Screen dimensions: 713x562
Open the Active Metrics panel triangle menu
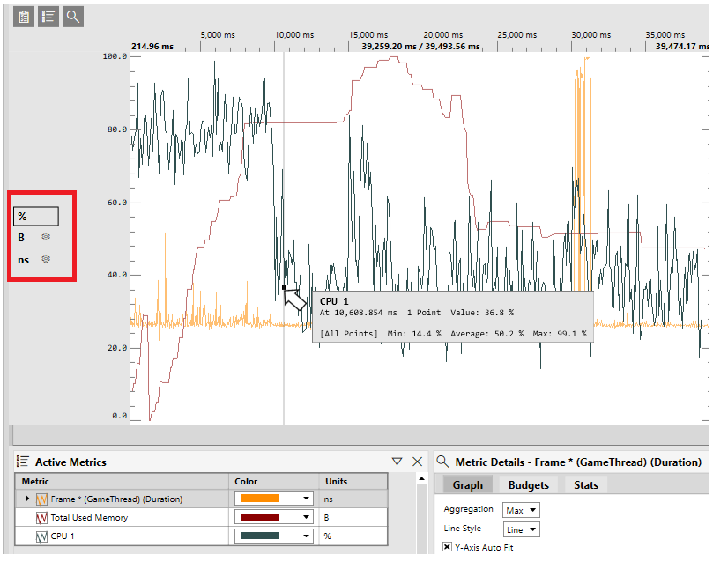click(x=397, y=462)
